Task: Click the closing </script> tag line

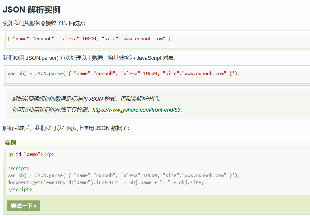Action: [20, 189]
